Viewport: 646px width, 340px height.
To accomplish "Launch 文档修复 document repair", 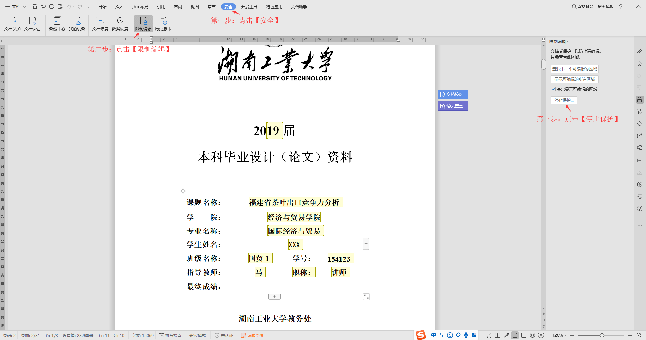I will coord(100,24).
